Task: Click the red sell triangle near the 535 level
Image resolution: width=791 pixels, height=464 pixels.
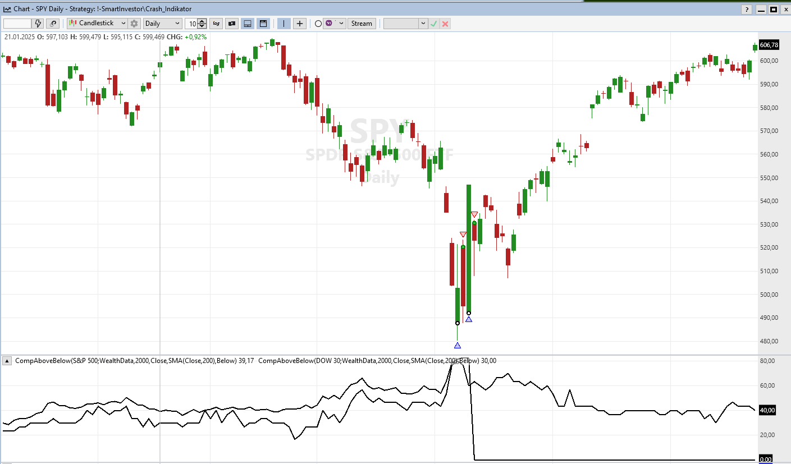Action: pos(474,214)
